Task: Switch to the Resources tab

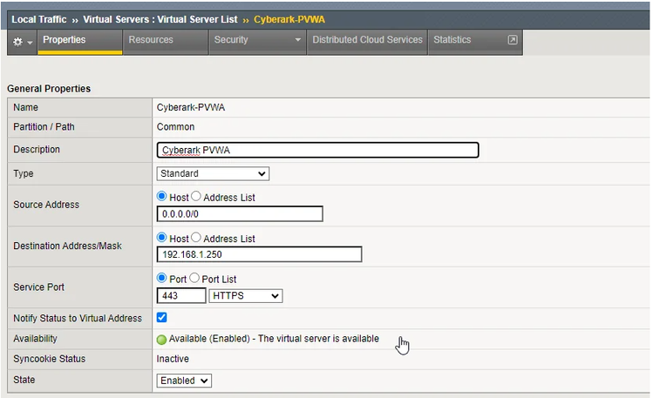Action: pos(151,40)
